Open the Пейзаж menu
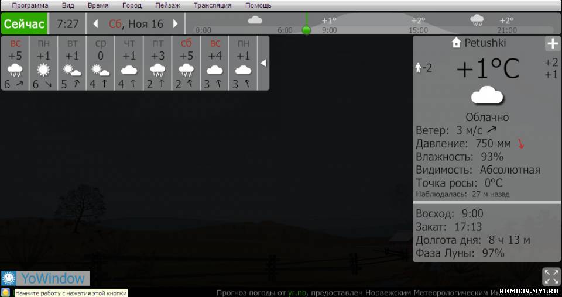This screenshot has width=562, height=297. coord(168,5)
